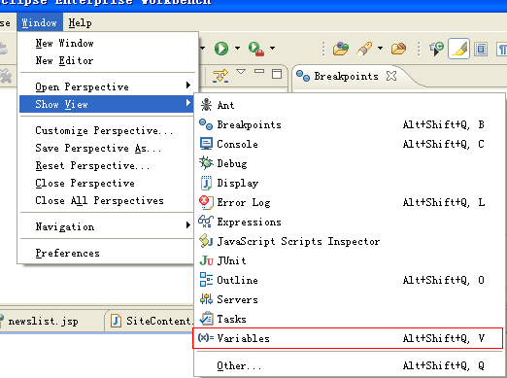Show the Tasks view
The height and width of the screenshot is (378, 507).
coord(350,319)
